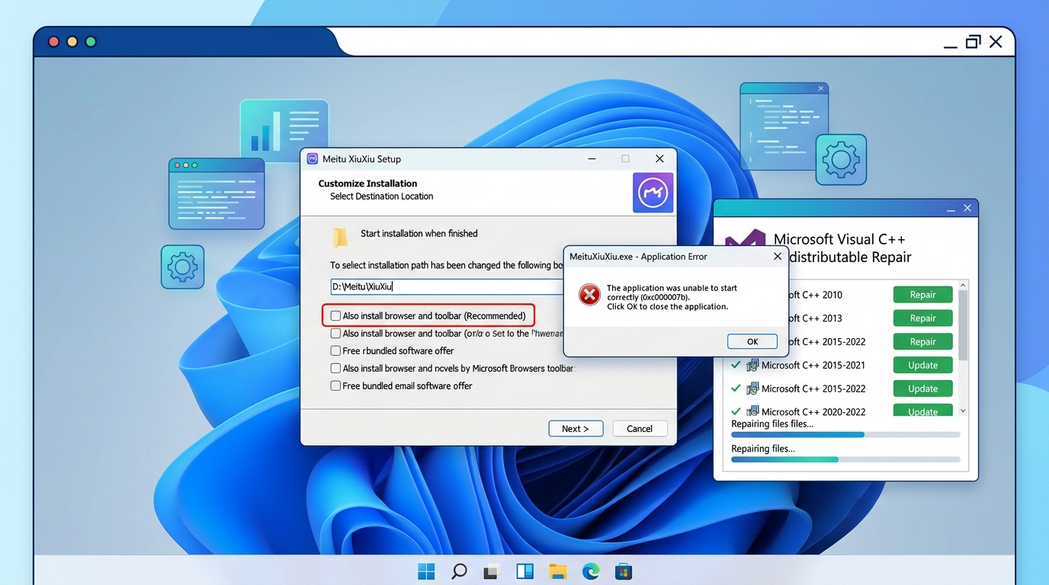The width and height of the screenshot is (1049, 585).
Task: Open Search from the taskbar
Action: tap(459, 571)
